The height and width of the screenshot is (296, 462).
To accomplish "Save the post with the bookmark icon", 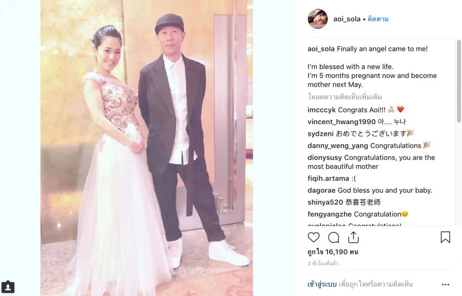I will click(445, 237).
